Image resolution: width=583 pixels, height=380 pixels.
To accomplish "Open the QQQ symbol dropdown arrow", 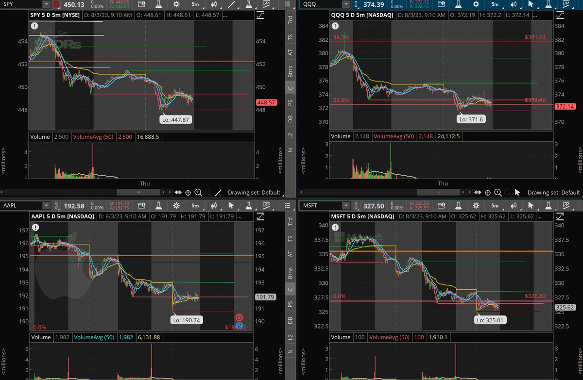I will click(346, 4).
